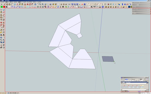Expand the topmost collapsed tray panel
Viewport: 151px width, 94px height.
tap(141, 3)
